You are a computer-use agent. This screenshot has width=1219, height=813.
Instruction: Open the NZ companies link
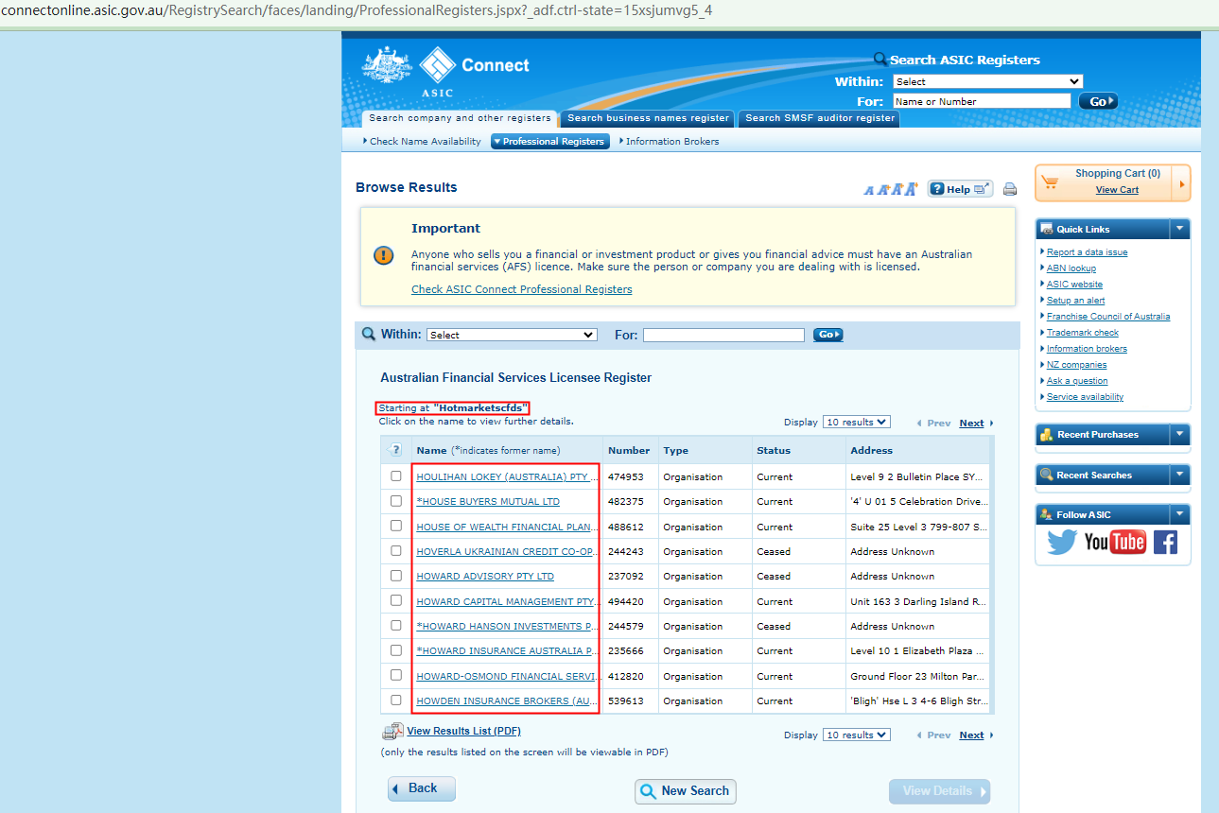tap(1076, 365)
